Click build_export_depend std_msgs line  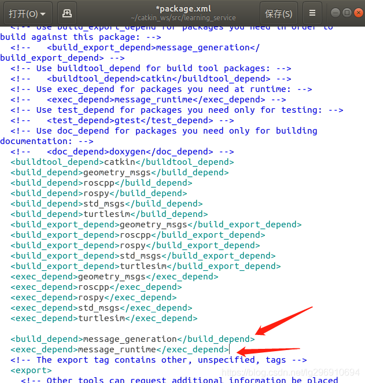pos(143,256)
